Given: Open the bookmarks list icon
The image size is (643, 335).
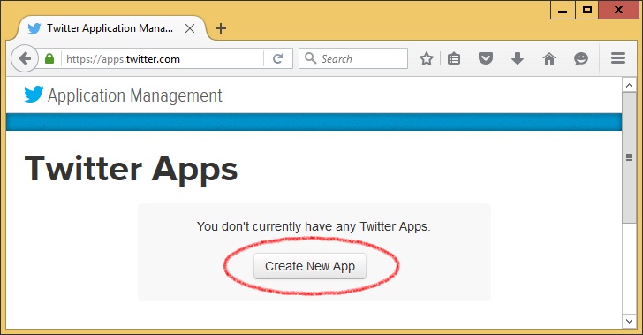Looking at the screenshot, I should pyautogui.click(x=454, y=58).
